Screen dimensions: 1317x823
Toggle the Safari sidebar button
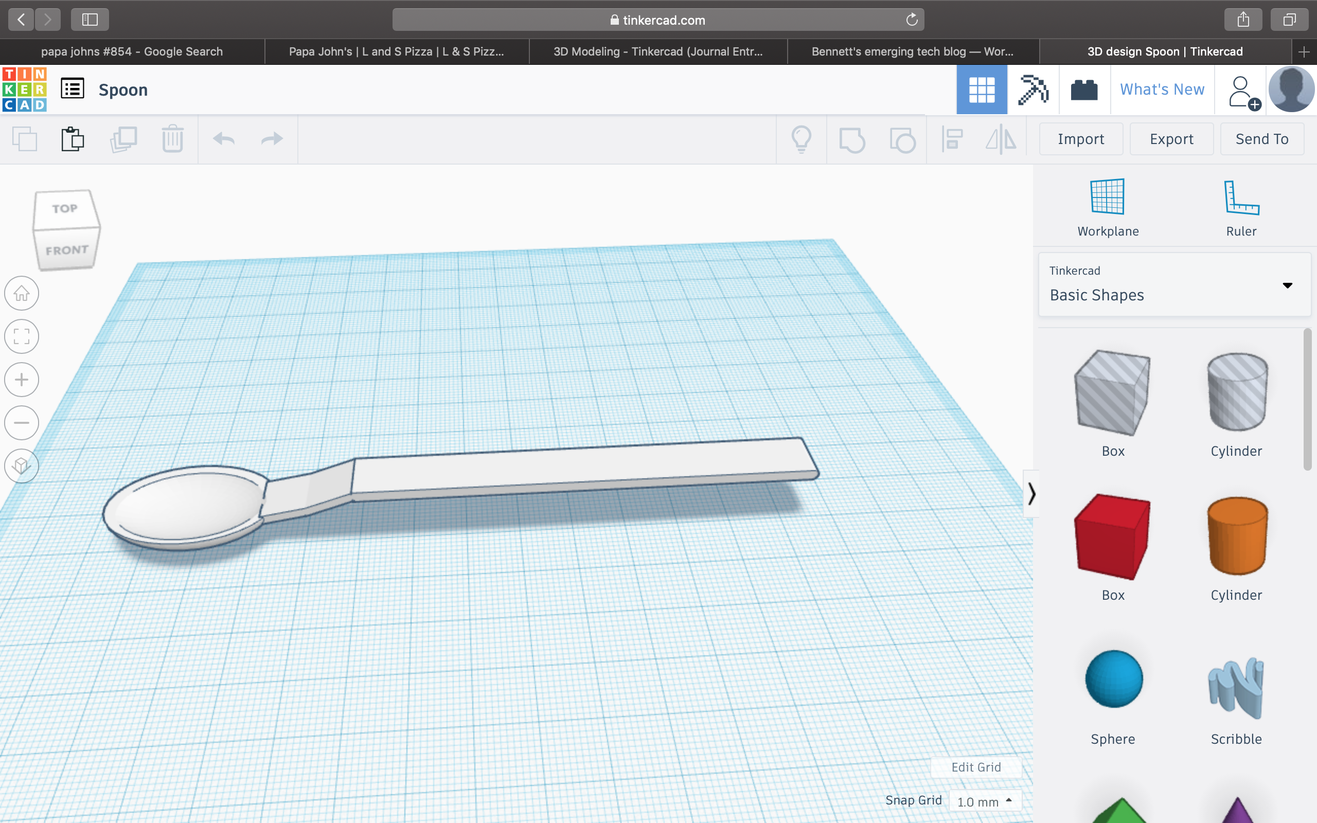tap(90, 20)
